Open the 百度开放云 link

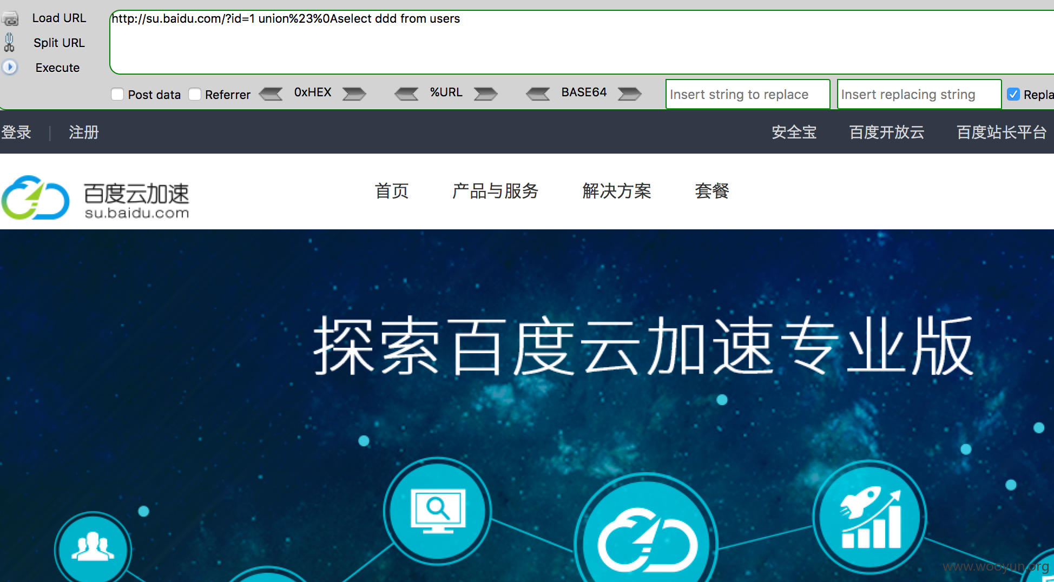pos(887,133)
